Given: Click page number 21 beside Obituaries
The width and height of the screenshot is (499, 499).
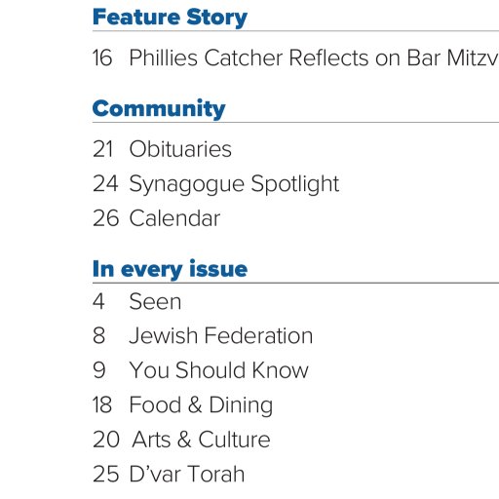Looking at the screenshot, I should click(102, 149).
